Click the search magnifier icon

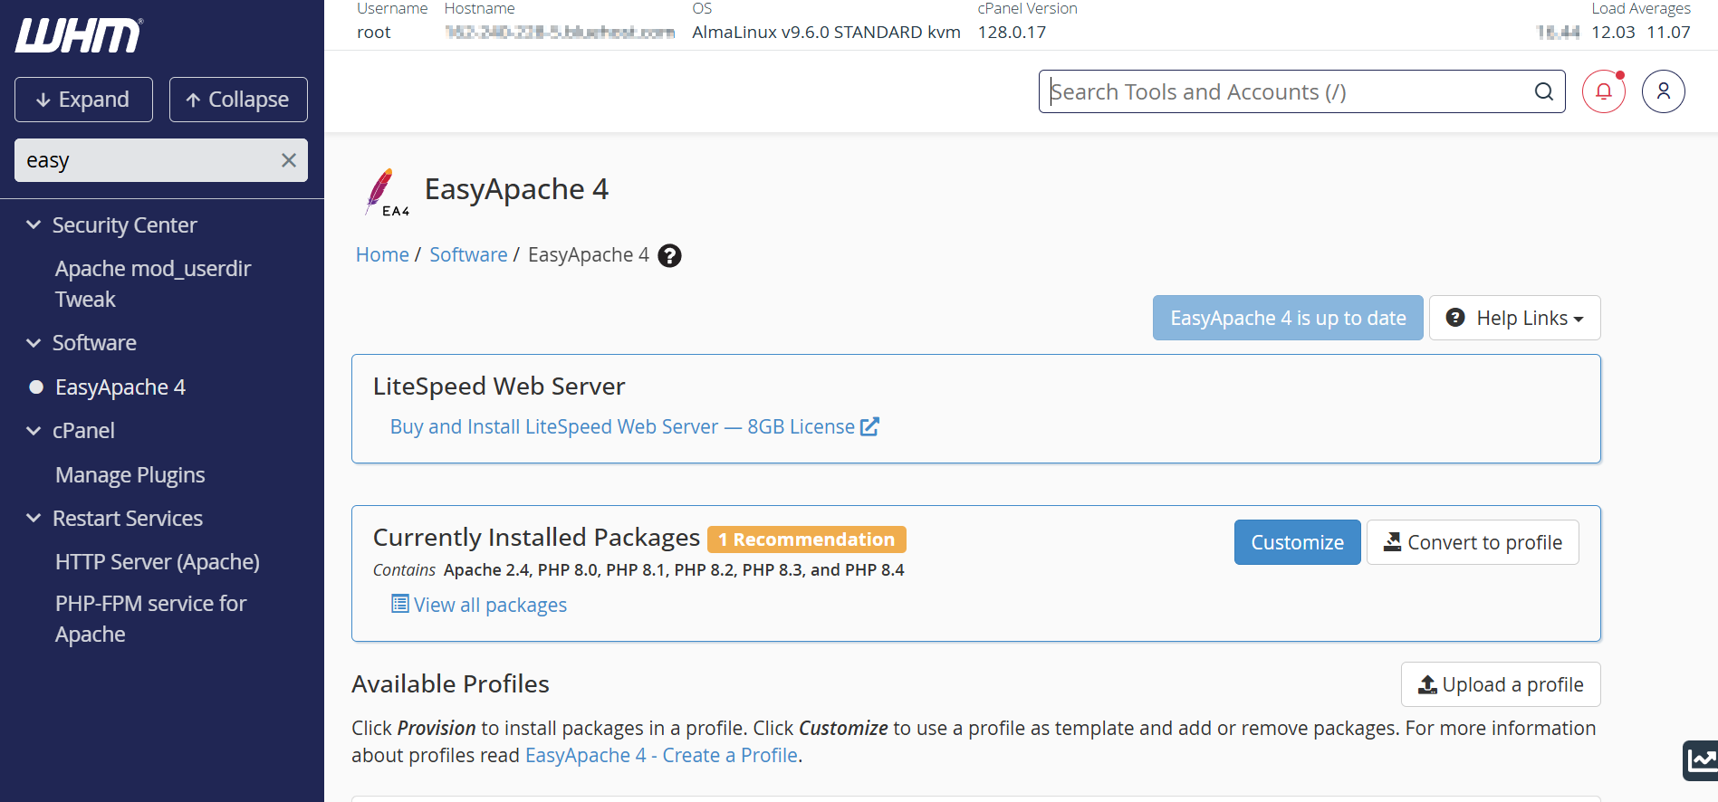tap(1544, 91)
